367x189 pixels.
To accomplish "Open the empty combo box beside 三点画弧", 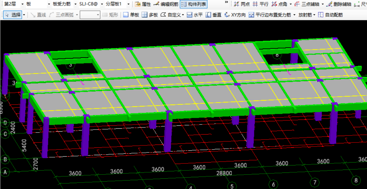I will click(x=90, y=15).
